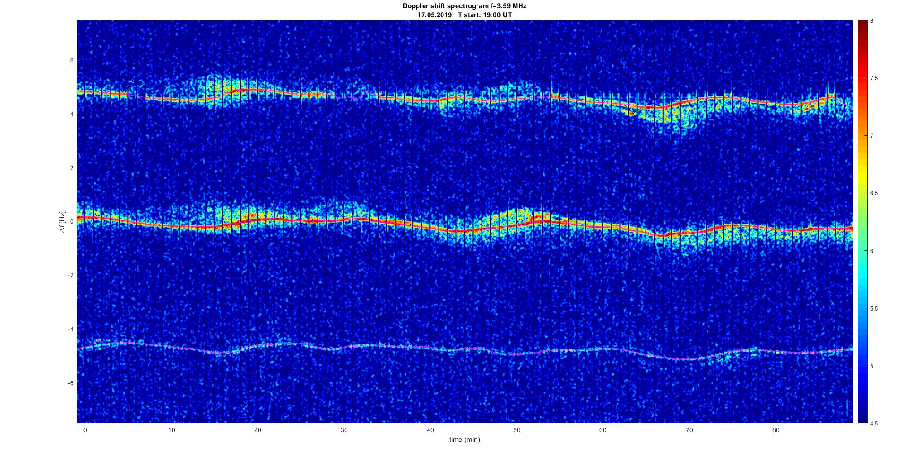The height and width of the screenshot is (454, 906).
Task: Click the colorbar tick label '6.5'
Action: pyautogui.click(x=874, y=193)
